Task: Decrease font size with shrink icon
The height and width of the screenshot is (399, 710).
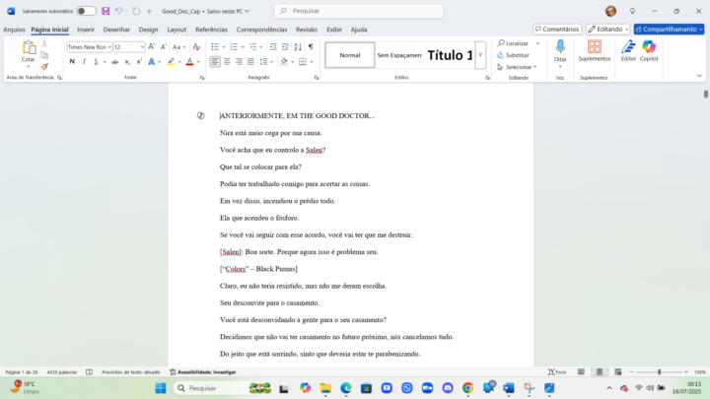Action: [x=164, y=46]
